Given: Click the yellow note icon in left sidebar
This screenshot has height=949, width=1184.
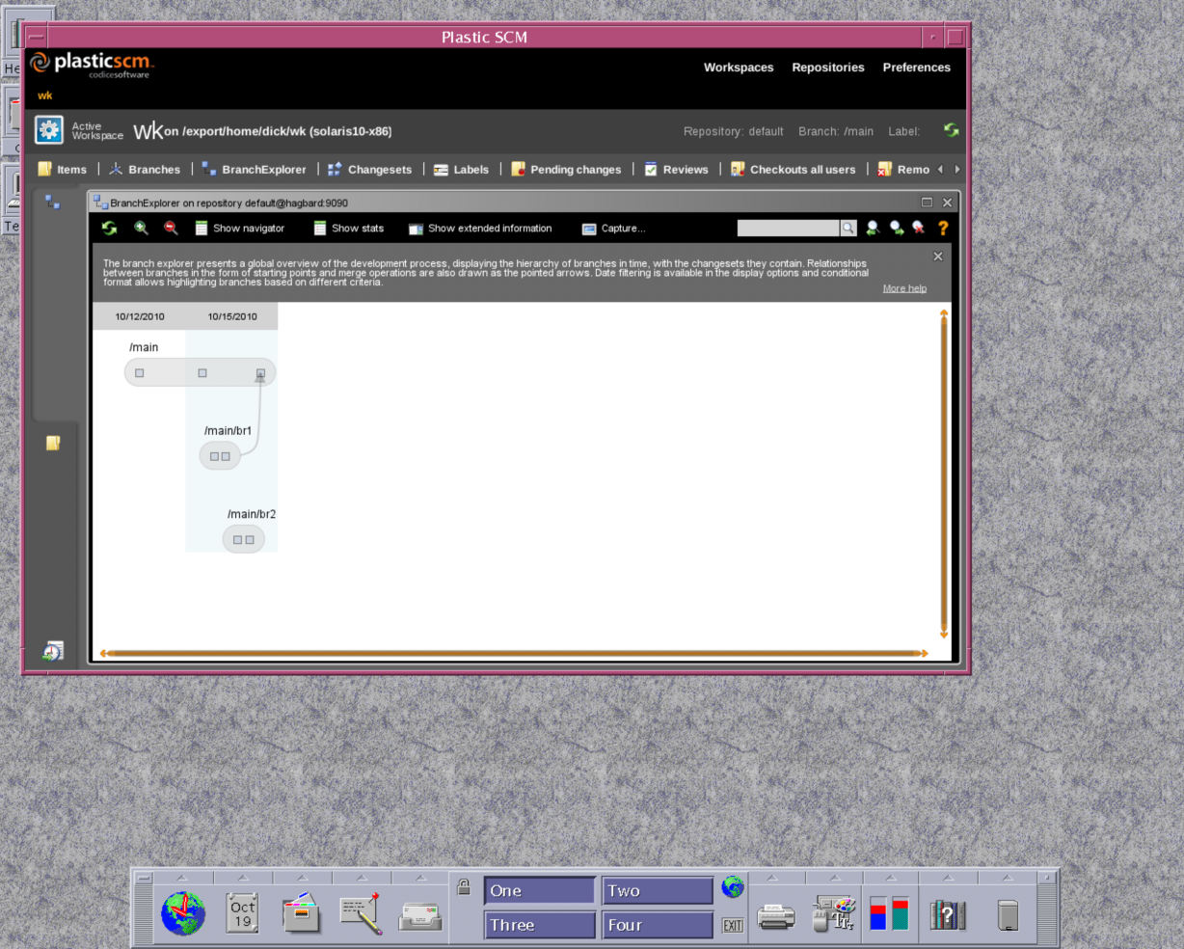Looking at the screenshot, I should pos(53,443).
